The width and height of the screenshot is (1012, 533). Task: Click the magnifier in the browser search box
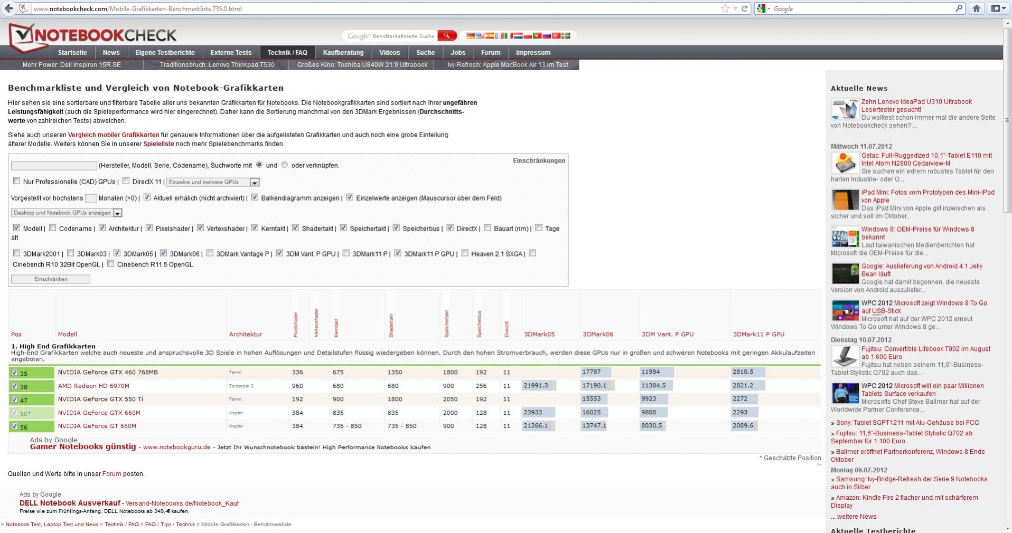[x=959, y=8]
